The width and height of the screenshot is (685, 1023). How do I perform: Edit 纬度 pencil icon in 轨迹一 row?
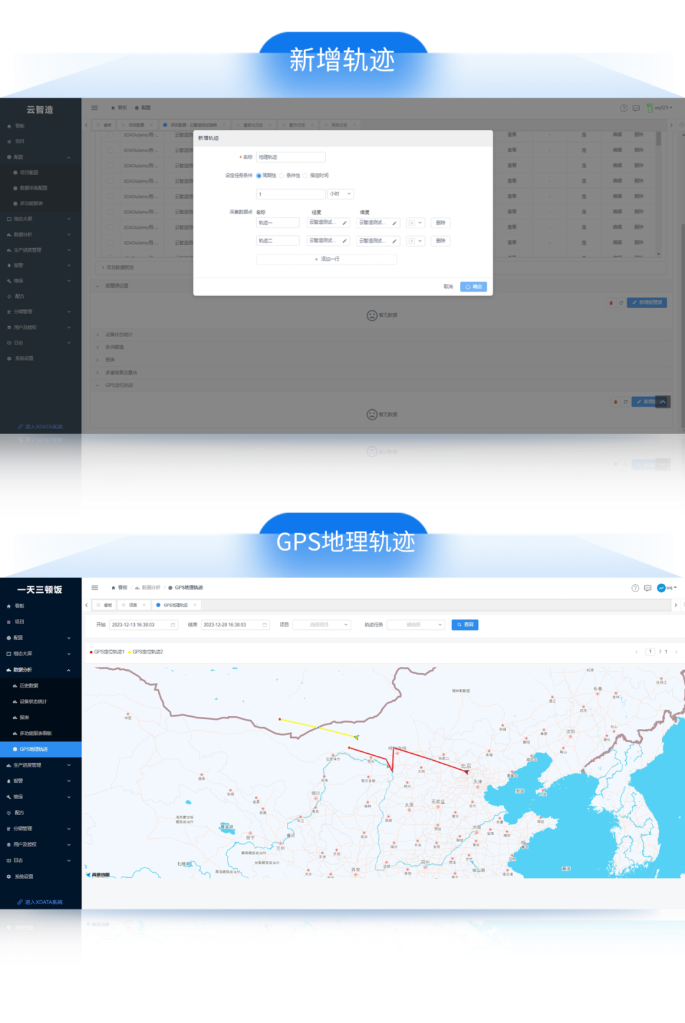394,223
